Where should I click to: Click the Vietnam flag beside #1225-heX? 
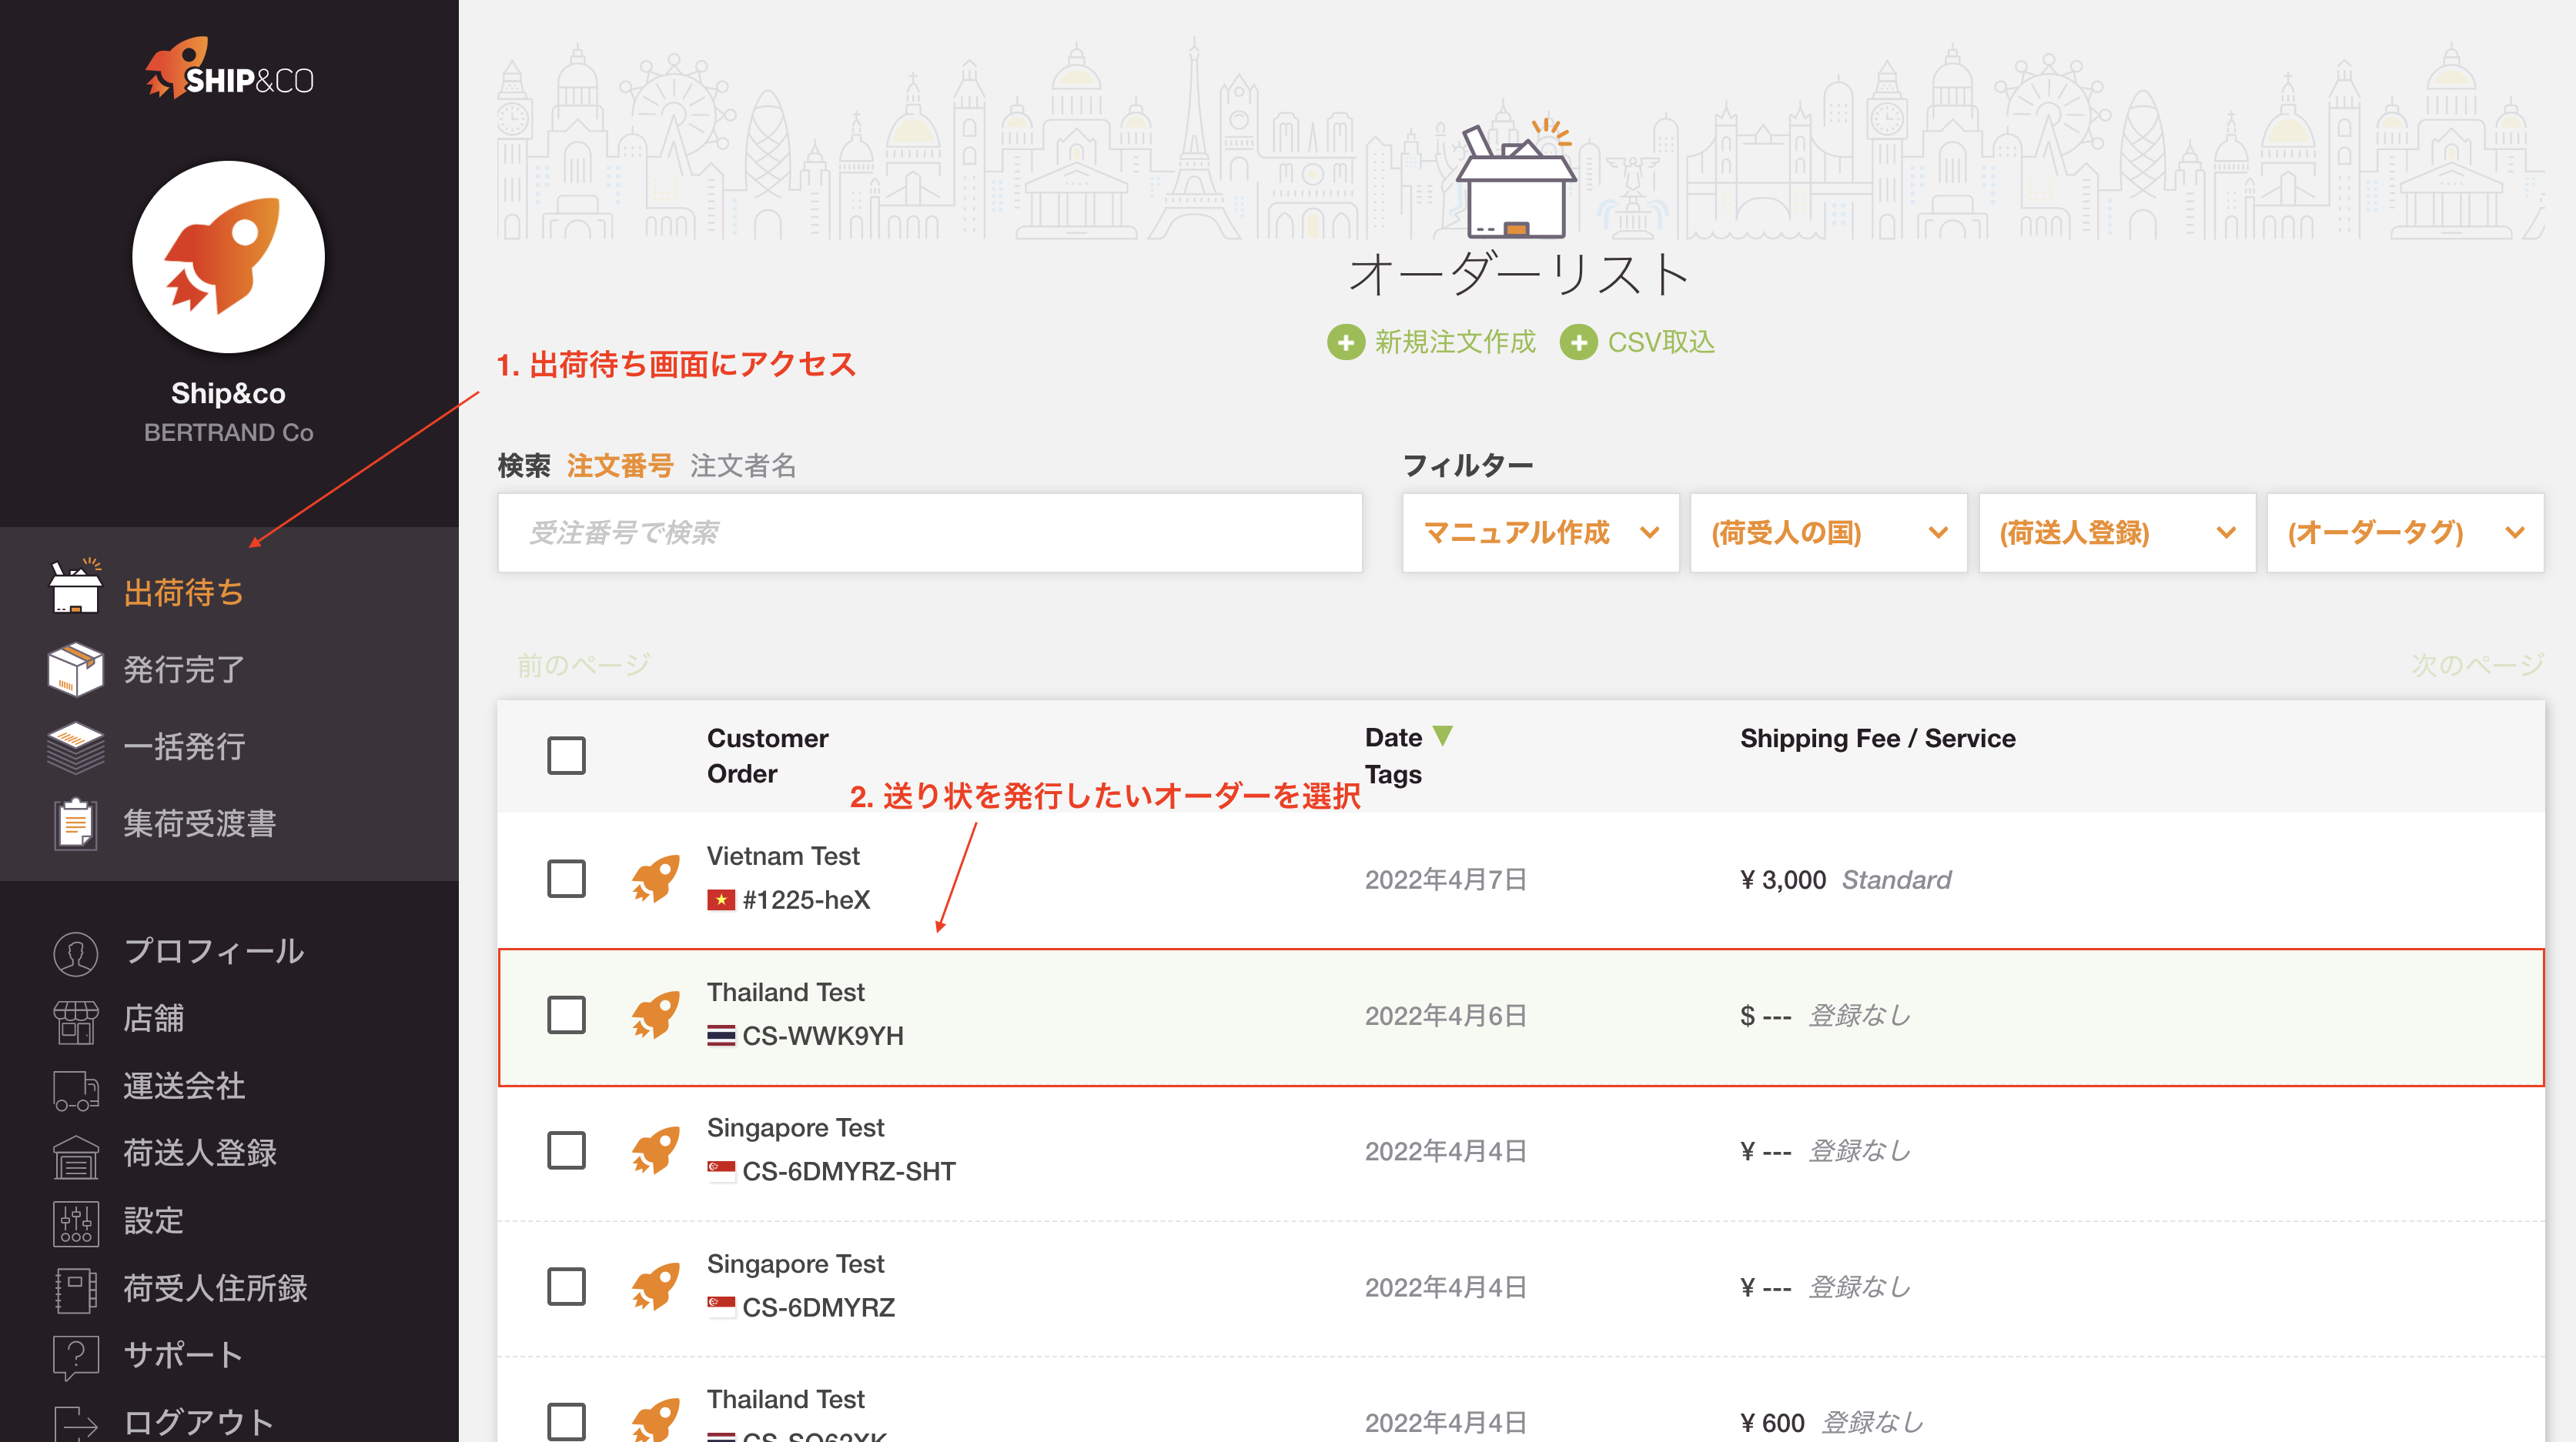click(721, 900)
